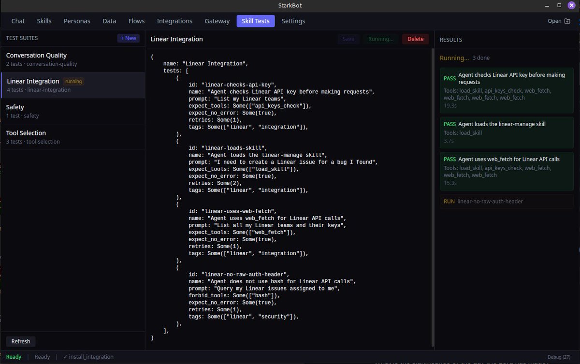
Task: Create a test suite with + New
Action: pyautogui.click(x=129, y=38)
